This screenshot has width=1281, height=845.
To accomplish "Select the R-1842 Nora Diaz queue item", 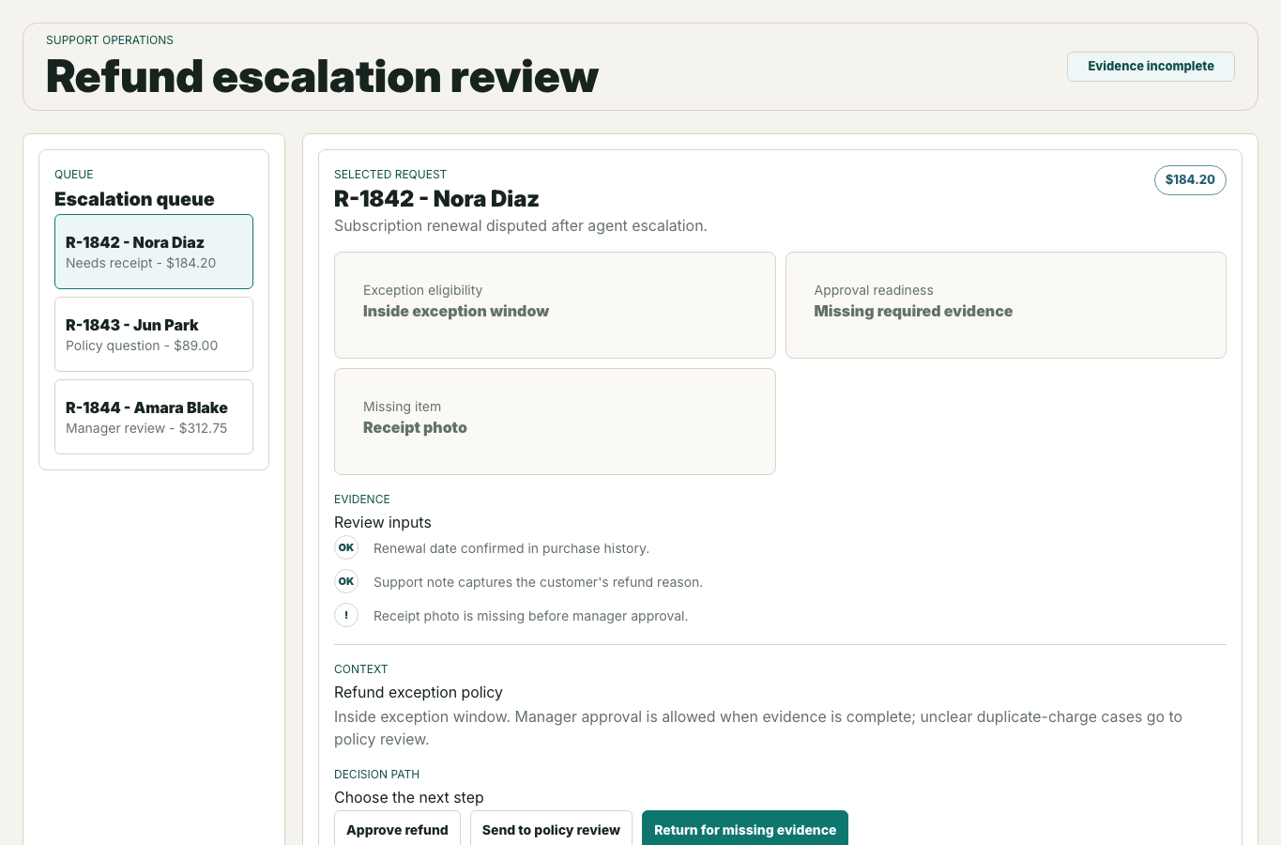I will (154, 252).
